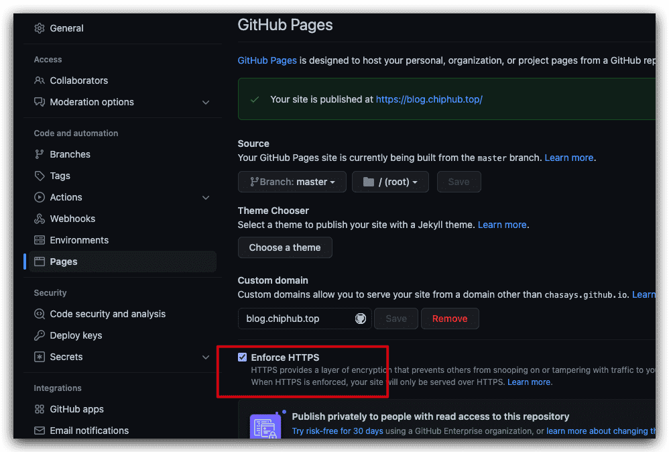Expand the Moderation options chevron
669x452 pixels.
click(206, 103)
